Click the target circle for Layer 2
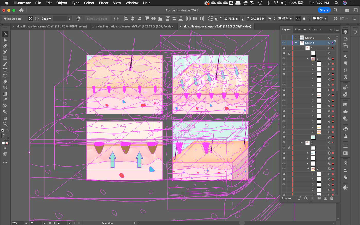 tap(329, 43)
